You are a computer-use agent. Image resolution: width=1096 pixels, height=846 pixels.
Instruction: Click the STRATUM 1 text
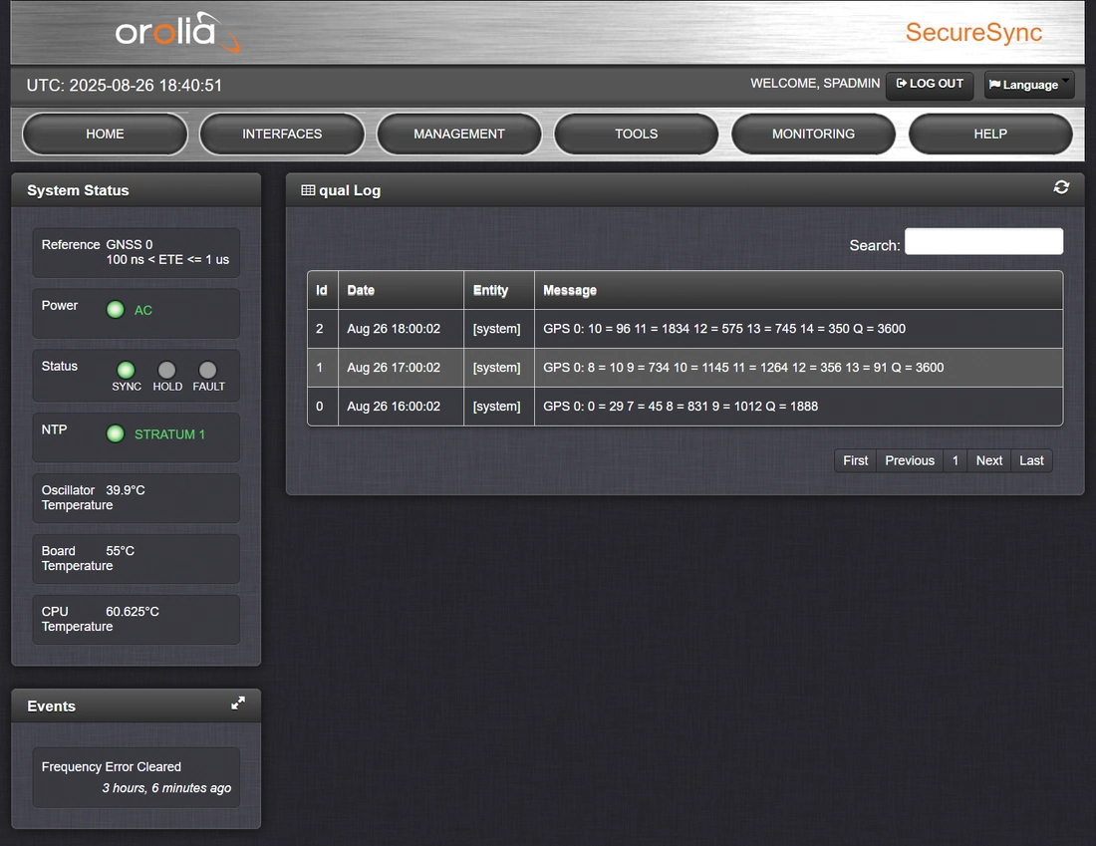tap(169, 434)
